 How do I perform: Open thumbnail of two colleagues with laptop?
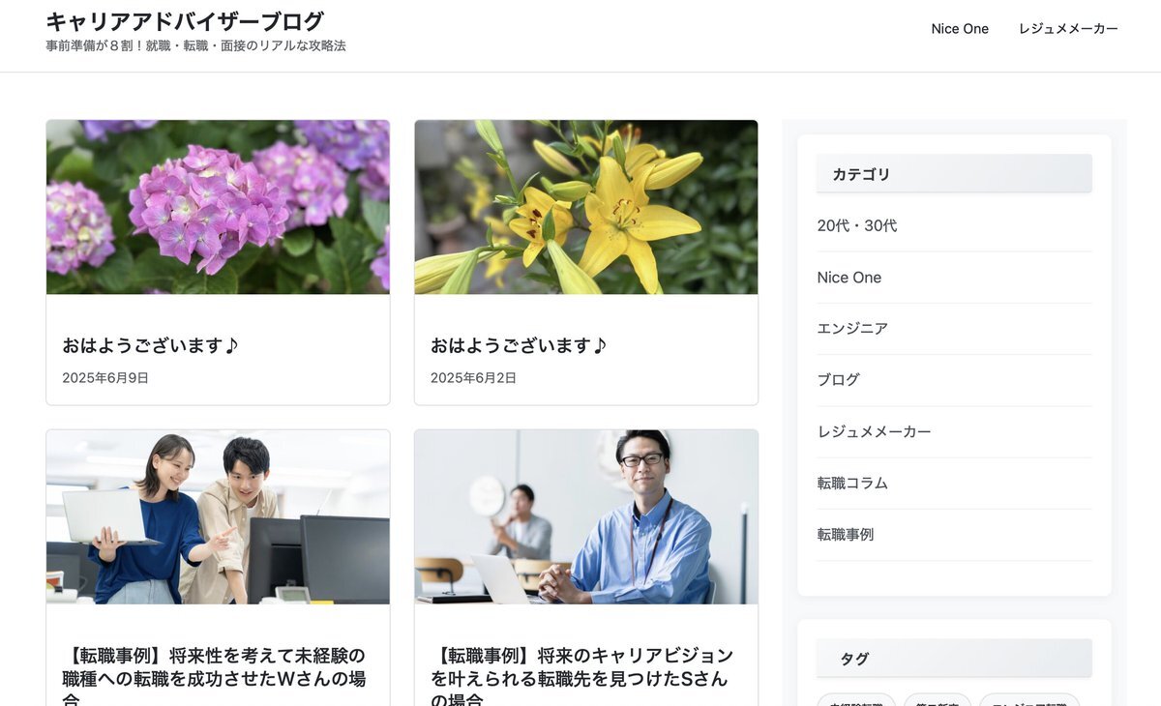click(x=218, y=517)
